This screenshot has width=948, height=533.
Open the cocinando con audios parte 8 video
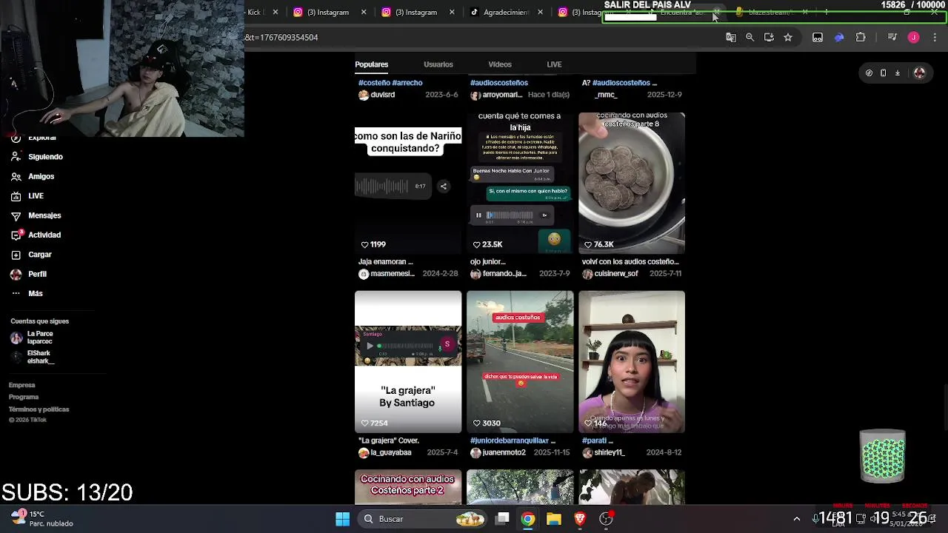click(x=632, y=183)
